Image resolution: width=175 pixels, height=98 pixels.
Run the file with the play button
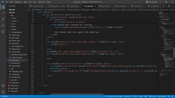click(x=164, y=6)
